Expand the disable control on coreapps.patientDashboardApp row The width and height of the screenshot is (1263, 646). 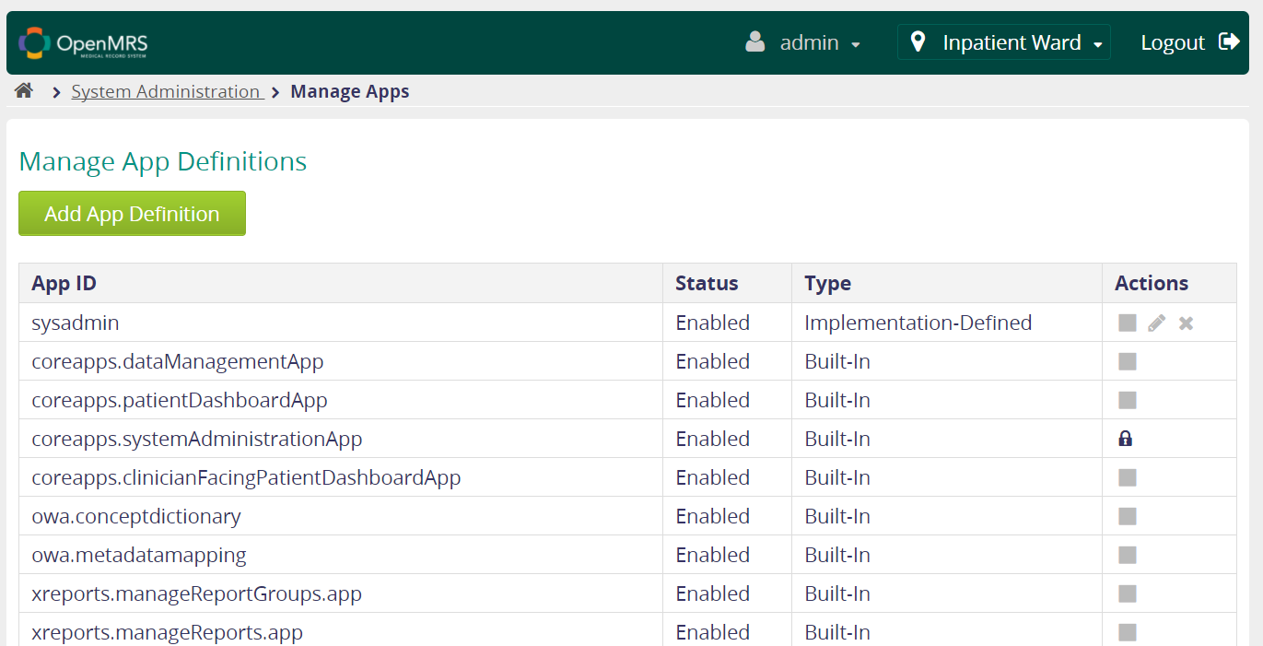(x=1126, y=400)
